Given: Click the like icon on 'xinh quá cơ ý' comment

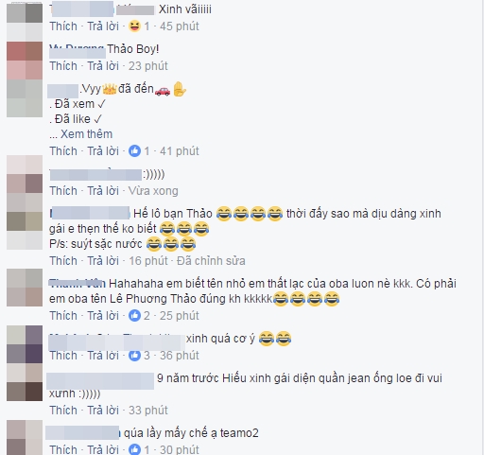Looking at the screenshot, I should (x=134, y=356).
